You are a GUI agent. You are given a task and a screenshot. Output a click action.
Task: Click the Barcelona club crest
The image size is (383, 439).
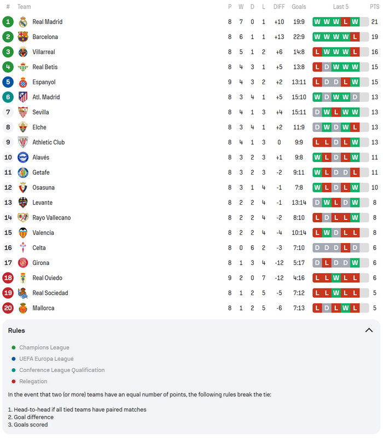[x=23, y=37]
